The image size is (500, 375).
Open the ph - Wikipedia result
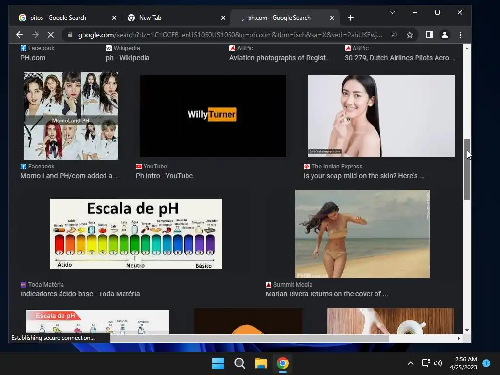coord(127,58)
